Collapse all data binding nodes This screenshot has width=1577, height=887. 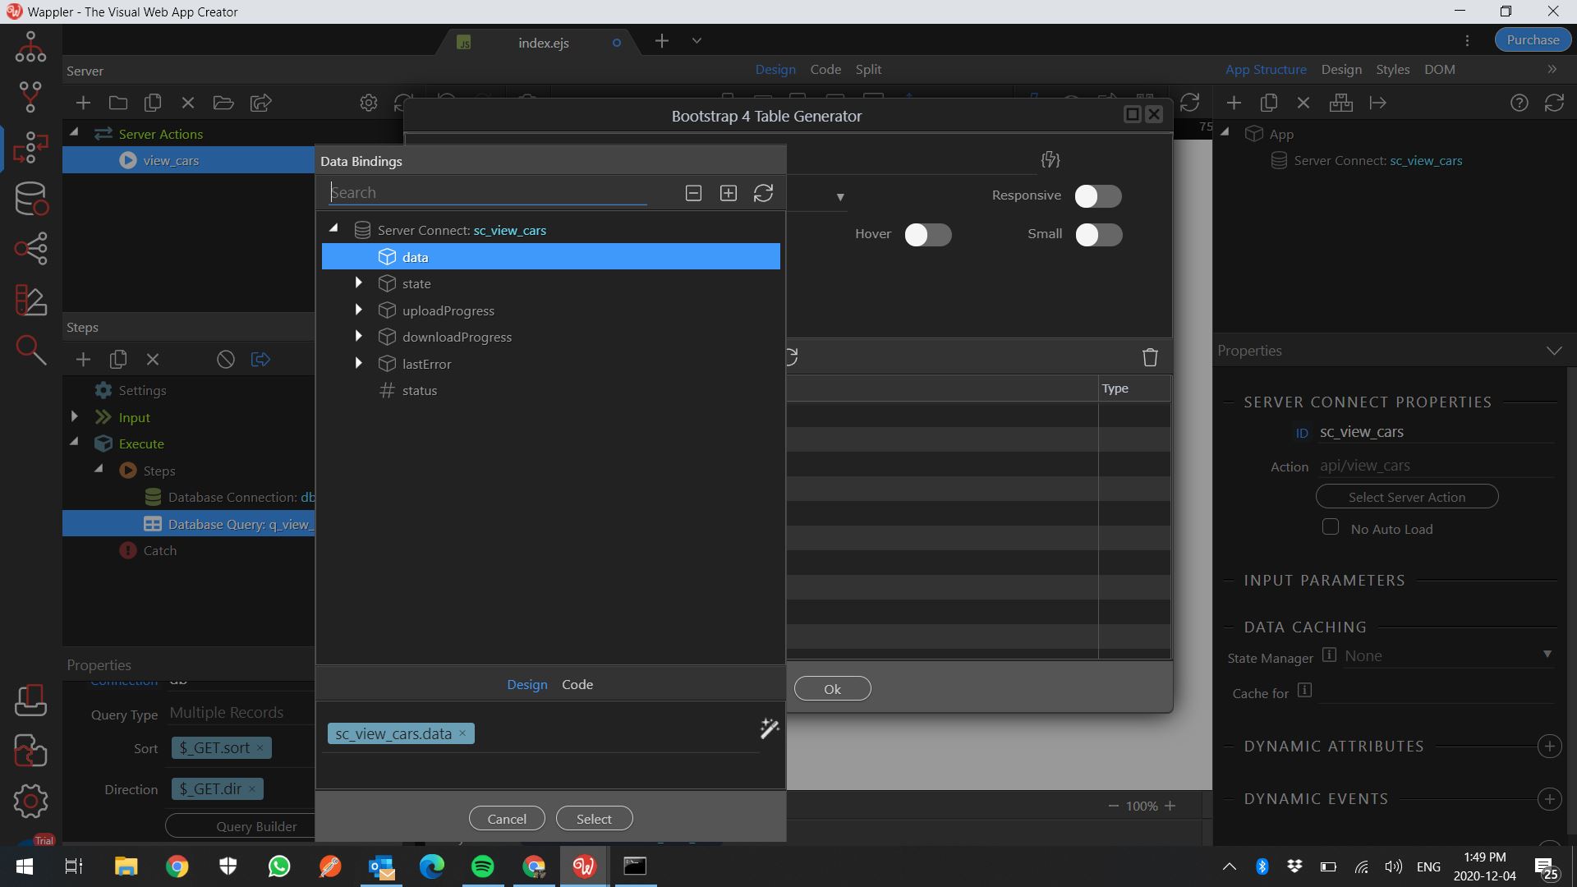[x=693, y=193]
